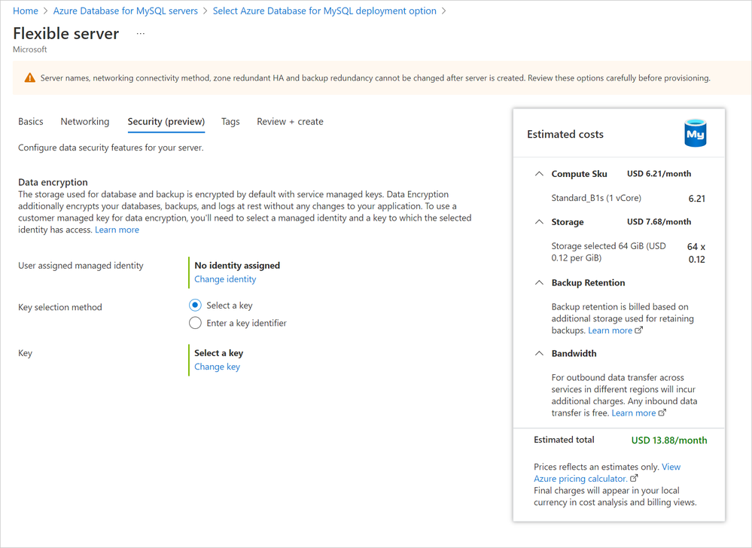Click external link icon after Azure pricing calculator
The height and width of the screenshot is (548, 752).
(x=634, y=479)
